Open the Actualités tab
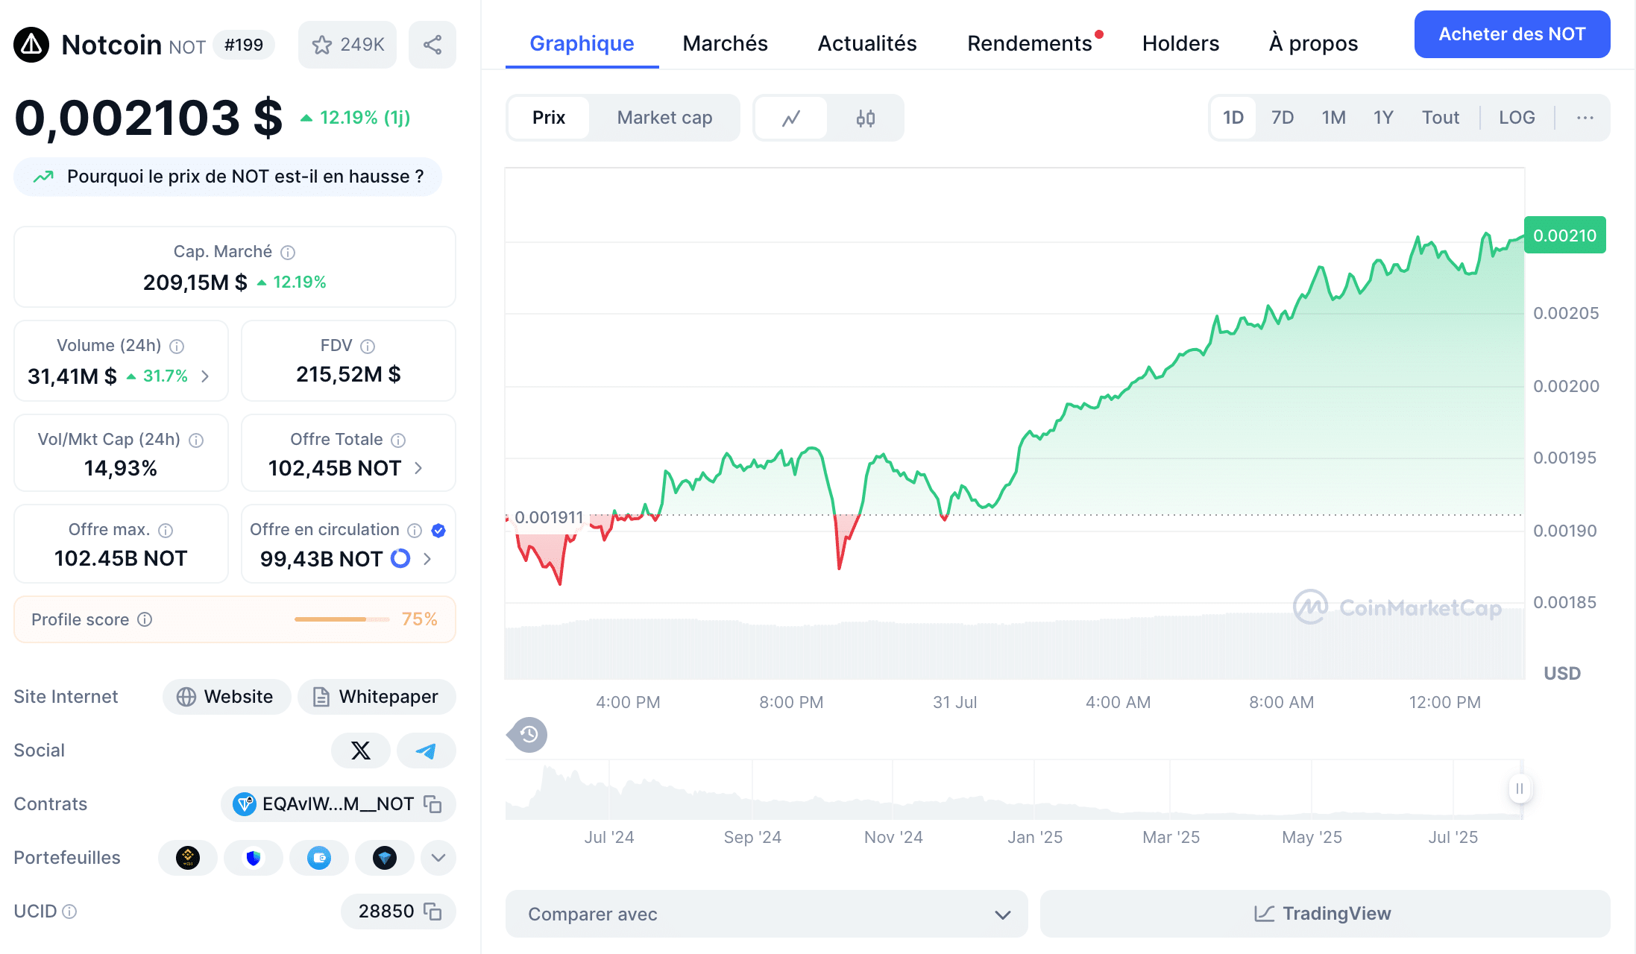The image size is (1636, 954). [867, 43]
